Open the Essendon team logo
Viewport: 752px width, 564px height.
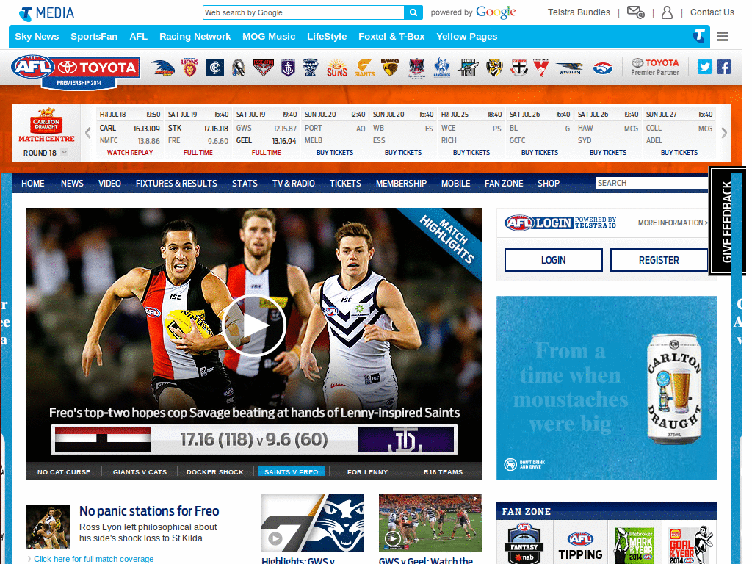[264, 68]
